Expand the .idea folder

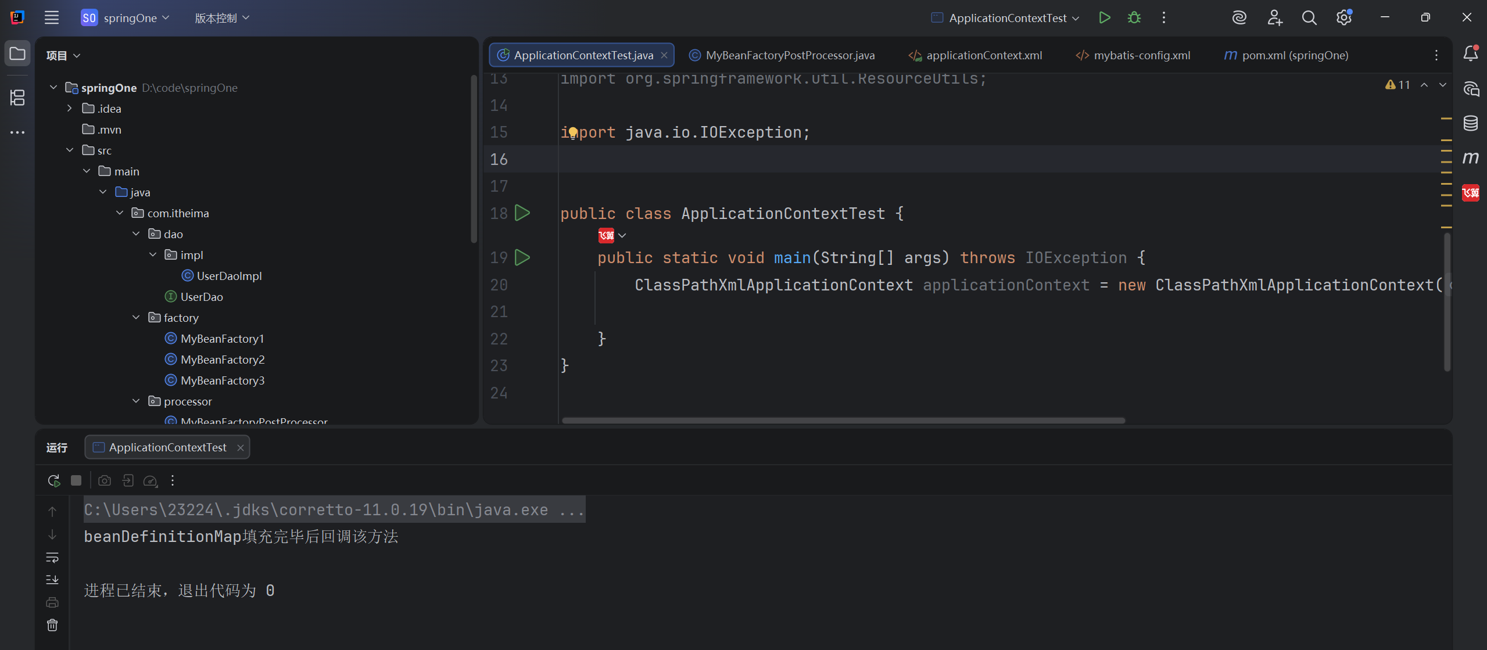[70, 109]
